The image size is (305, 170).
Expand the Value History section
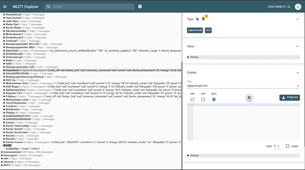(244, 57)
